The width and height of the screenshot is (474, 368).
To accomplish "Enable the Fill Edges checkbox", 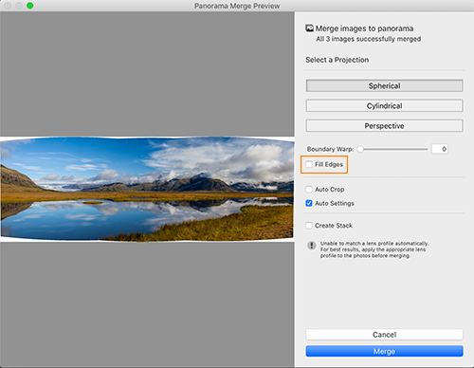I will click(309, 164).
